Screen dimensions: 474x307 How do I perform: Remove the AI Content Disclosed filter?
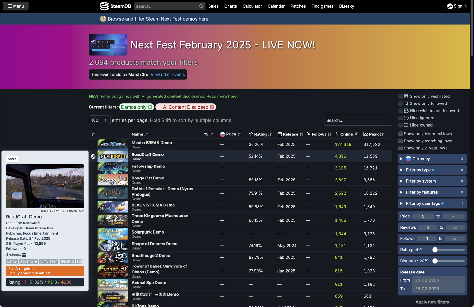click(x=212, y=107)
